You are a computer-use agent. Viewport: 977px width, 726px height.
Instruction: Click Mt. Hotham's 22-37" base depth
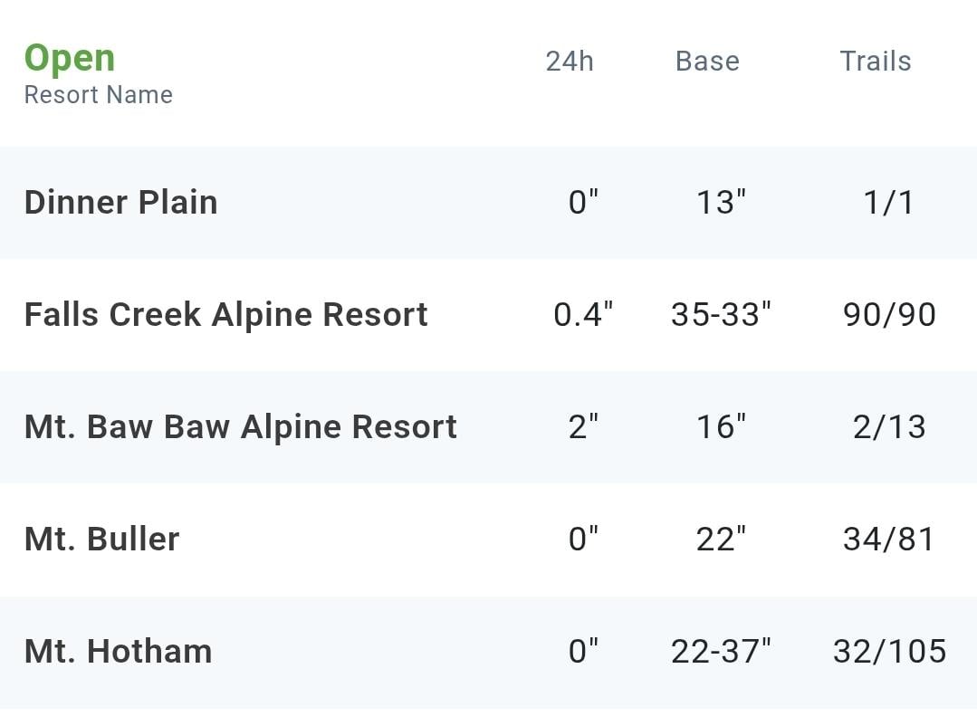(x=721, y=652)
